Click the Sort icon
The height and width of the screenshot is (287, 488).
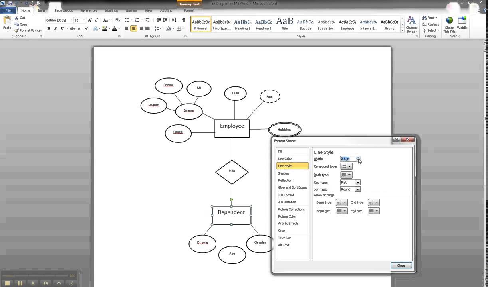175,20
